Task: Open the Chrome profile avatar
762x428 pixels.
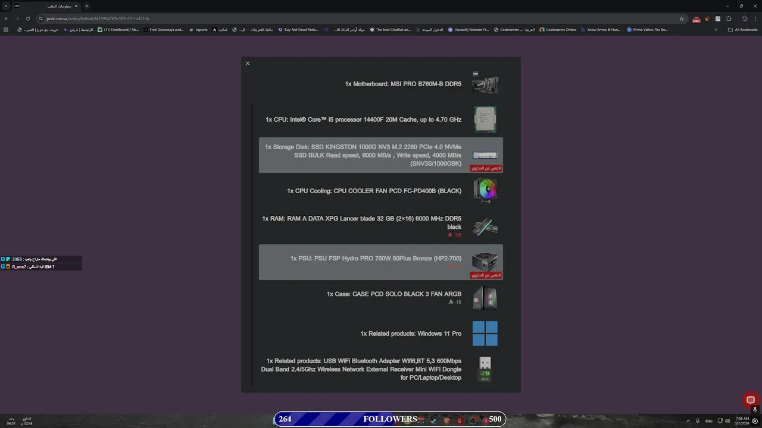Action: 744,18
